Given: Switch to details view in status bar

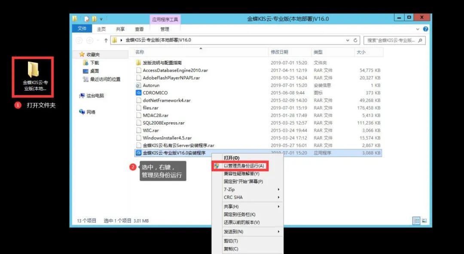Looking at the screenshot, I should 416,221.
